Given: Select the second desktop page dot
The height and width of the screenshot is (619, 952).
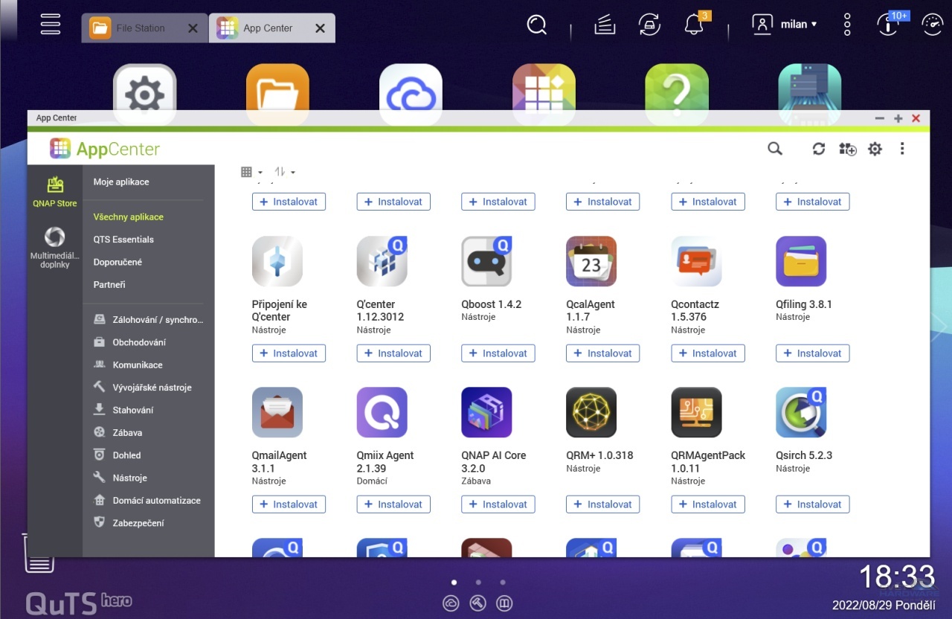Looking at the screenshot, I should [x=478, y=582].
